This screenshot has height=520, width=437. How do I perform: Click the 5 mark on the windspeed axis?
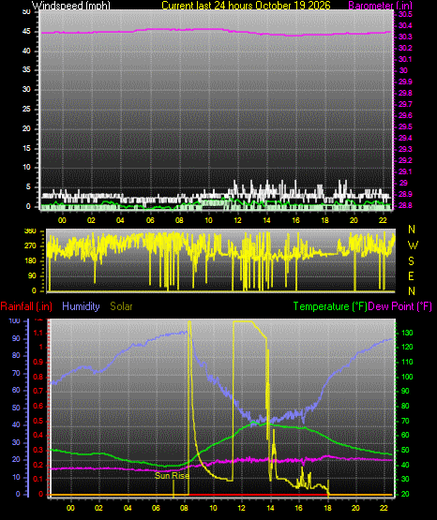click(x=28, y=187)
